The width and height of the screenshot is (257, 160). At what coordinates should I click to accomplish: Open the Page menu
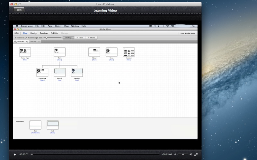(x=50, y=26)
